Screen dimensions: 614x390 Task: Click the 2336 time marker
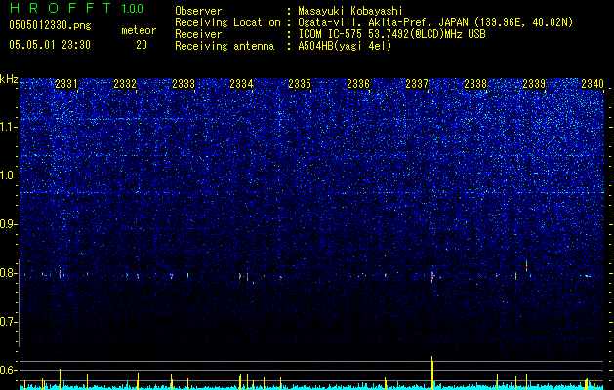[358, 84]
